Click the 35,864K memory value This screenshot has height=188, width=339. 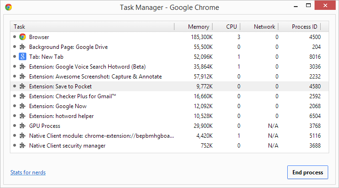[203, 67]
